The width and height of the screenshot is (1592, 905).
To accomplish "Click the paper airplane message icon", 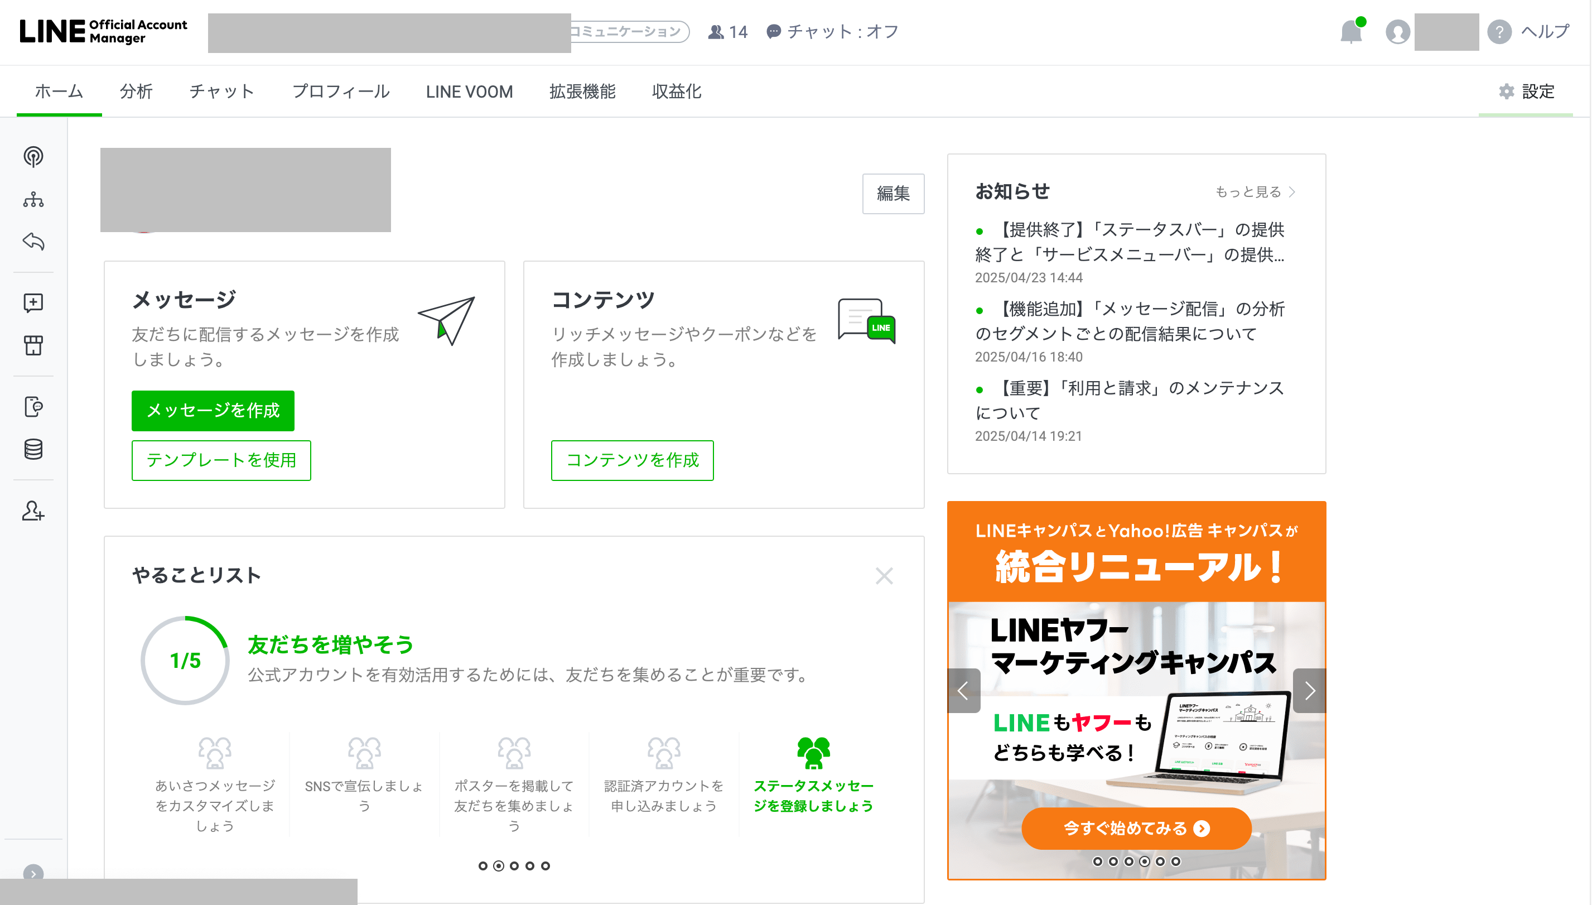I will [x=446, y=321].
